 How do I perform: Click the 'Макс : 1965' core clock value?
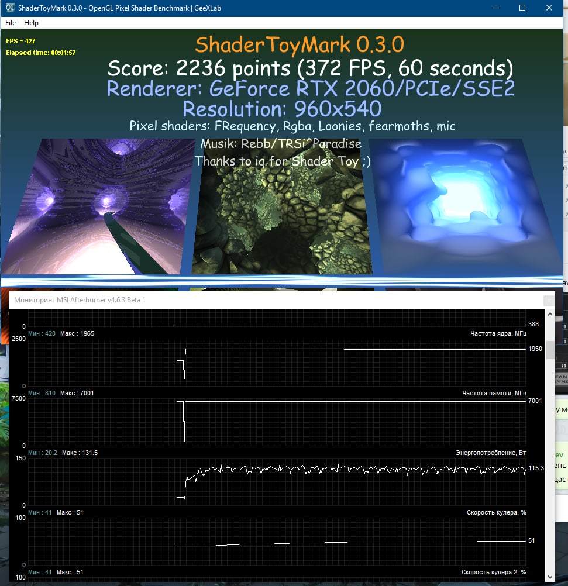[x=77, y=333]
